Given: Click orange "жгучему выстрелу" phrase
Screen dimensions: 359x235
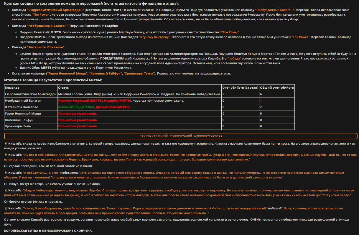Looking at the screenshot, I should tap(154, 37).
